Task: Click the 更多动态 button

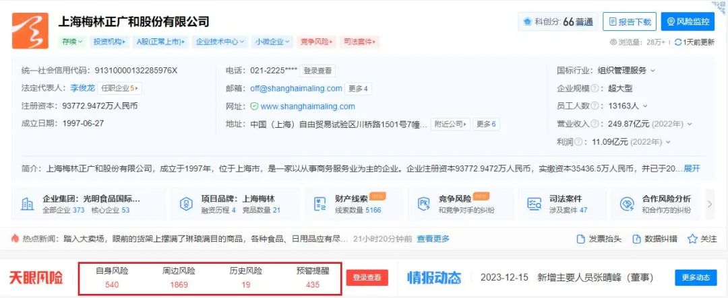Action: tap(696, 278)
